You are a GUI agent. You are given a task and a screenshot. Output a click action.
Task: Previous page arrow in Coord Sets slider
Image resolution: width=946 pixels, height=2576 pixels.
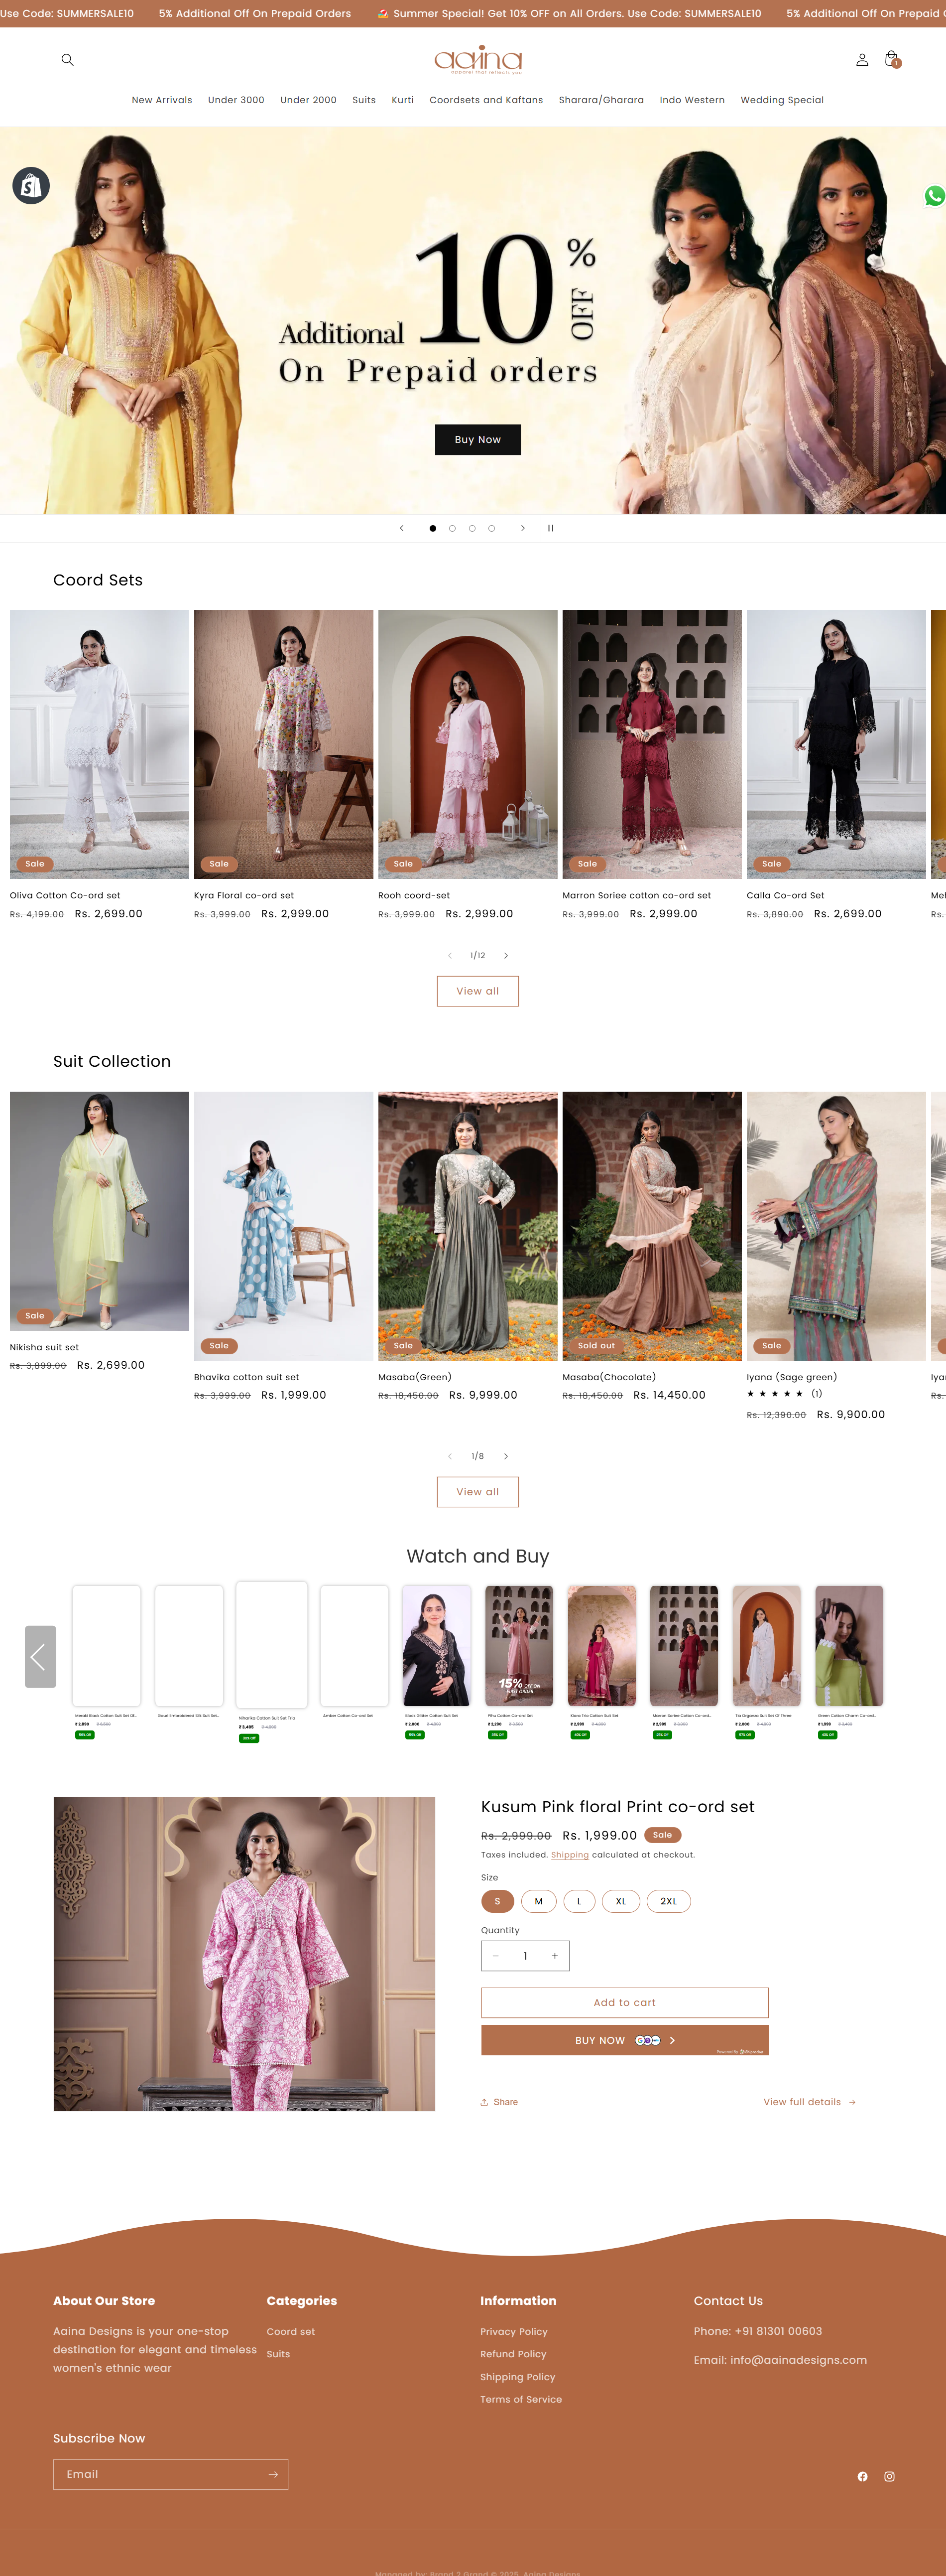[450, 955]
